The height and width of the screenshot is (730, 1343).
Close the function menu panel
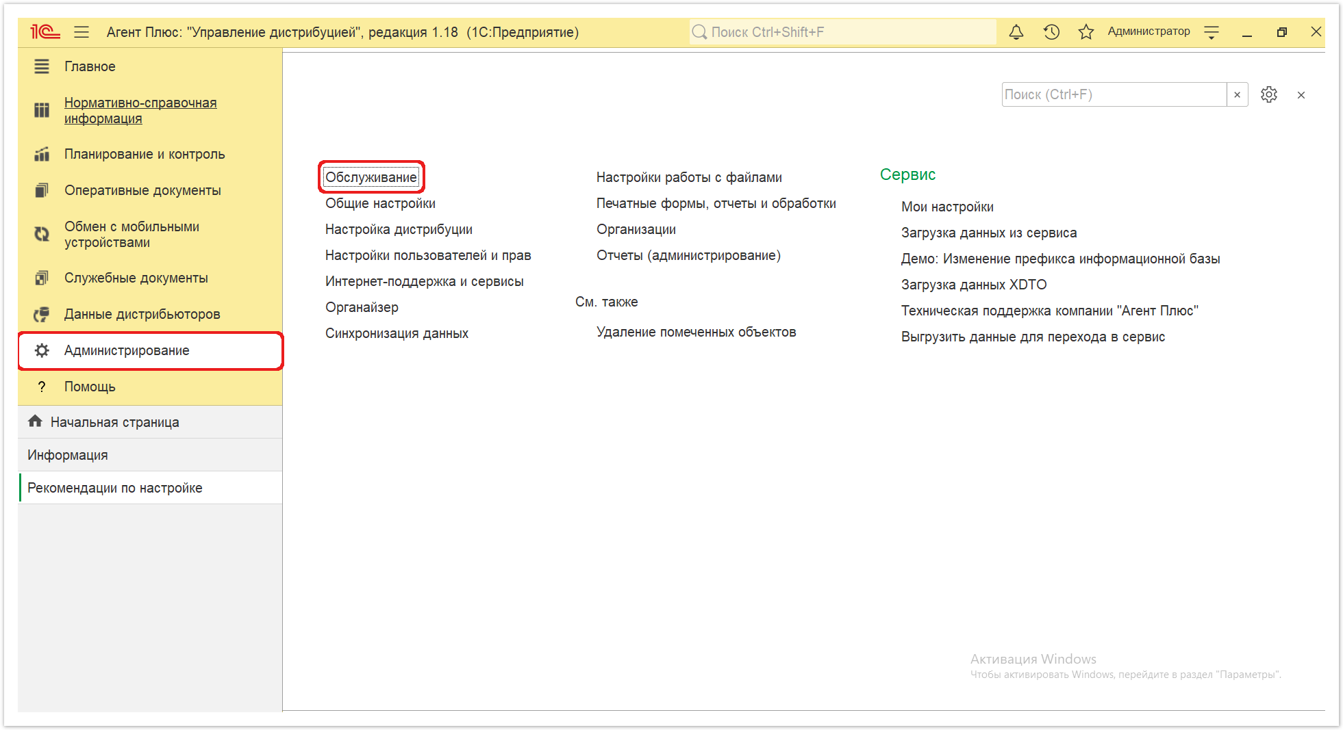[x=1301, y=95]
